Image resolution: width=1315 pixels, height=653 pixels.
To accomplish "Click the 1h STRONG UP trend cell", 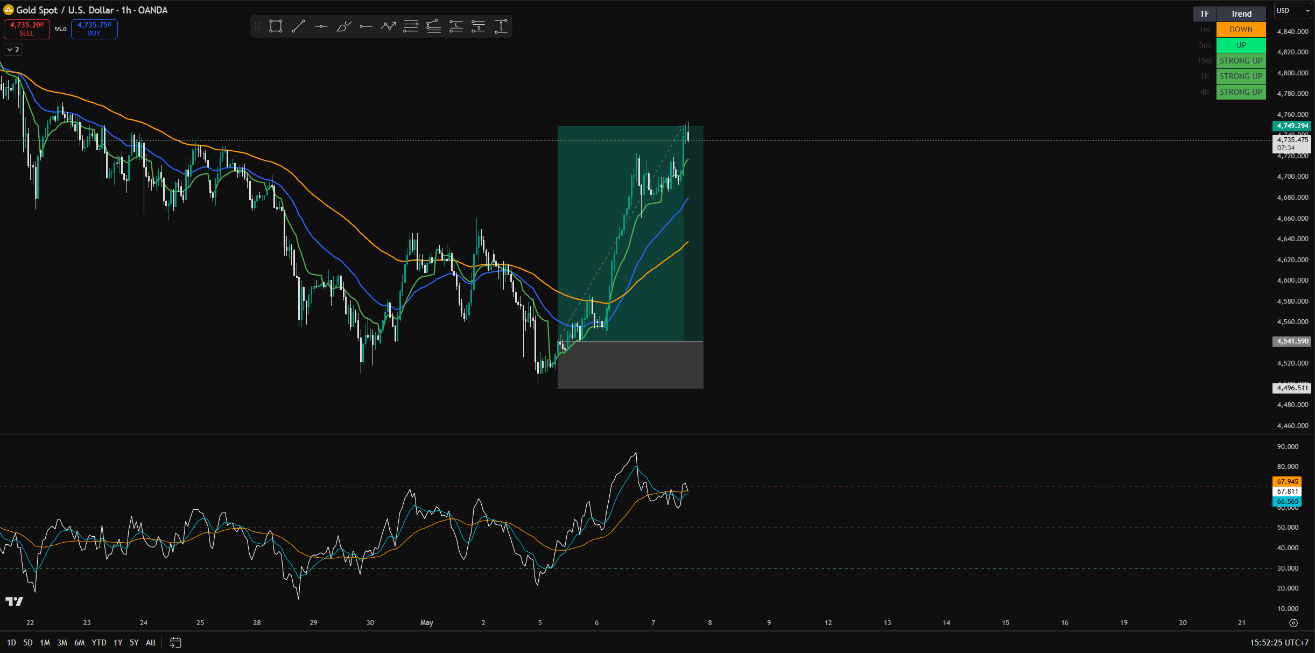I will (1241, 76).
